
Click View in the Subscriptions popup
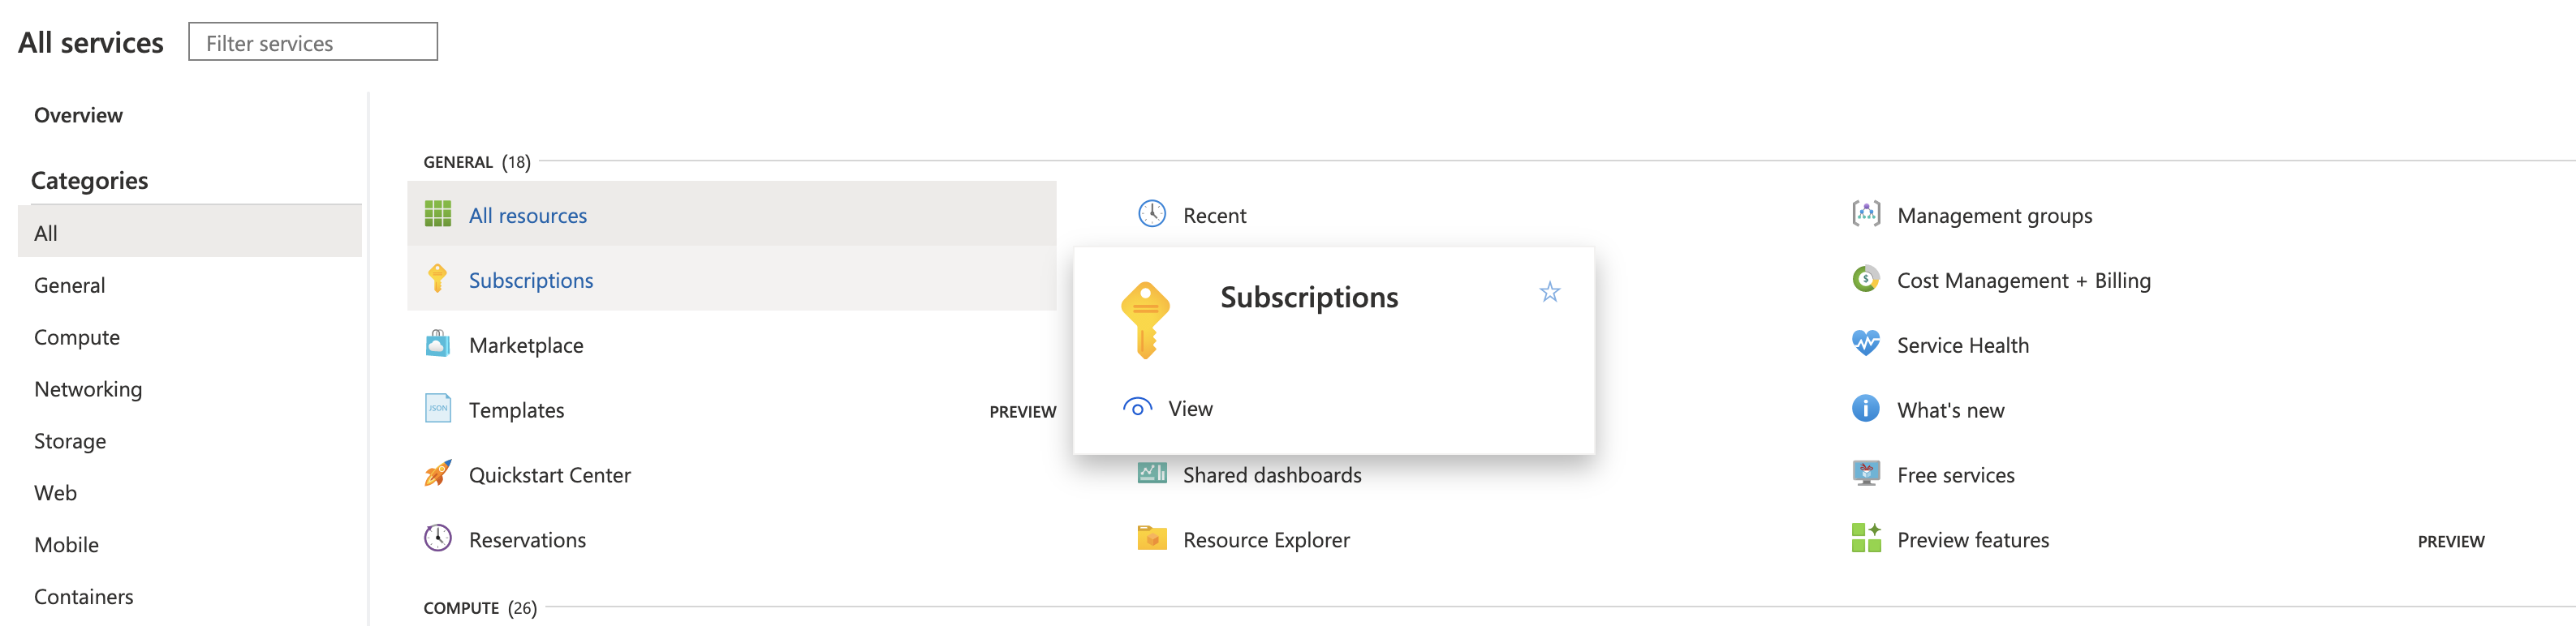coord(1189,409)
